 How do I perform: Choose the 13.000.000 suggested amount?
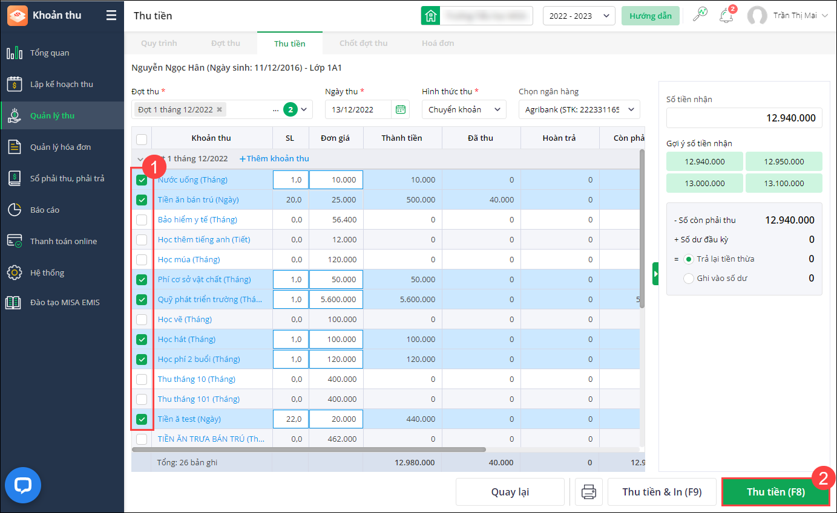coord(704,183)
